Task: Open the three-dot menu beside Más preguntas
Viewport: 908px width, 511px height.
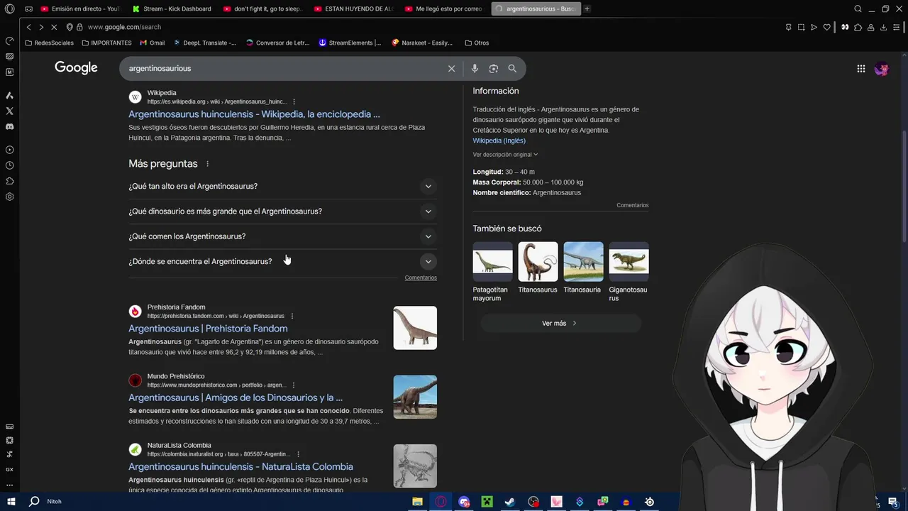Action: click(x=207, y=164)
